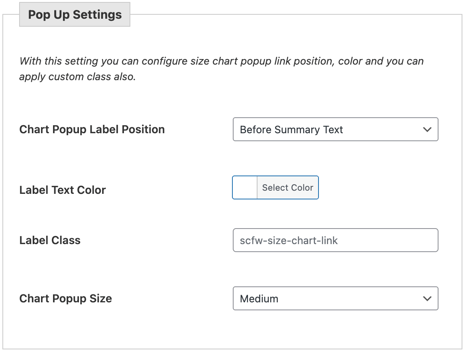Click the Label Class label
The height and width of the screenshot is (351, 464).
[49, 240]
